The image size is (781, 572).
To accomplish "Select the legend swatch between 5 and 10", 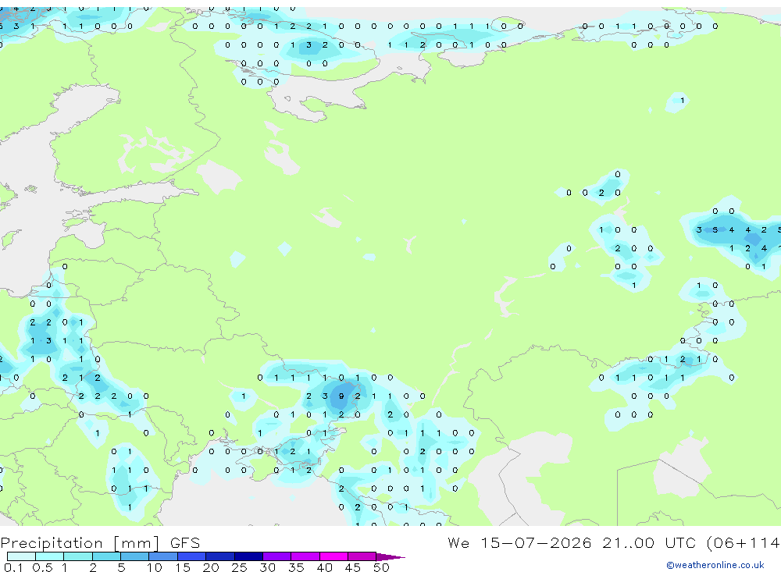I will click(x=134, y=556).
